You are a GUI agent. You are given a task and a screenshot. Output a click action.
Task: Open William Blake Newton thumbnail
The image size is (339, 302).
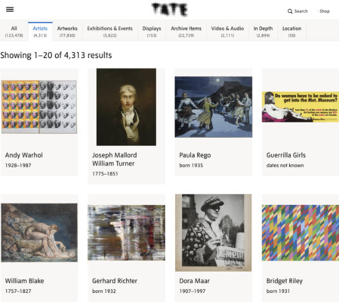39,233
